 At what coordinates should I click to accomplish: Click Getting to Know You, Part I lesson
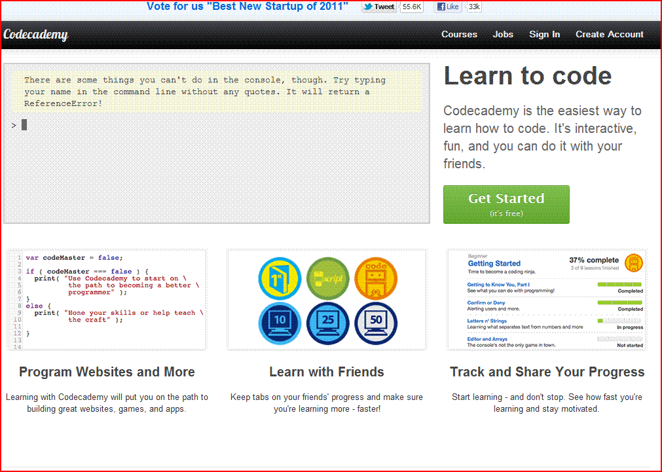coord(498,285)
